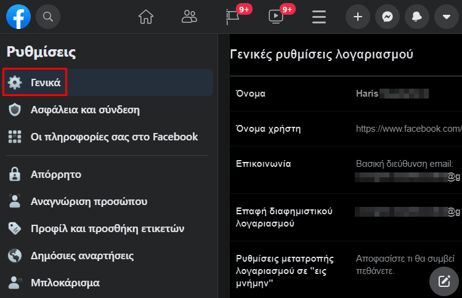Open Οι πληροφορίες σας στο Facebook

point(108,137)
